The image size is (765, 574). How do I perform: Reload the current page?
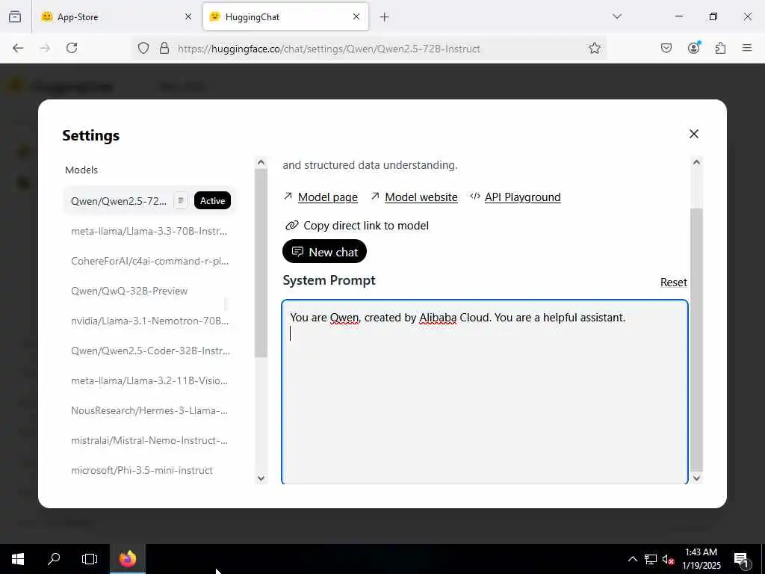click(x=72, y=48)
